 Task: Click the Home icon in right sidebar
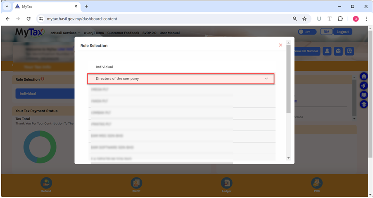pyautogui.click(x=364, y=76)
